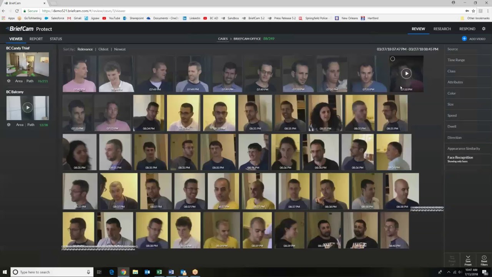The height and width of the screenshot is (277, 492).
Task: Click the Windows Start button
Action: pos(5,272)
